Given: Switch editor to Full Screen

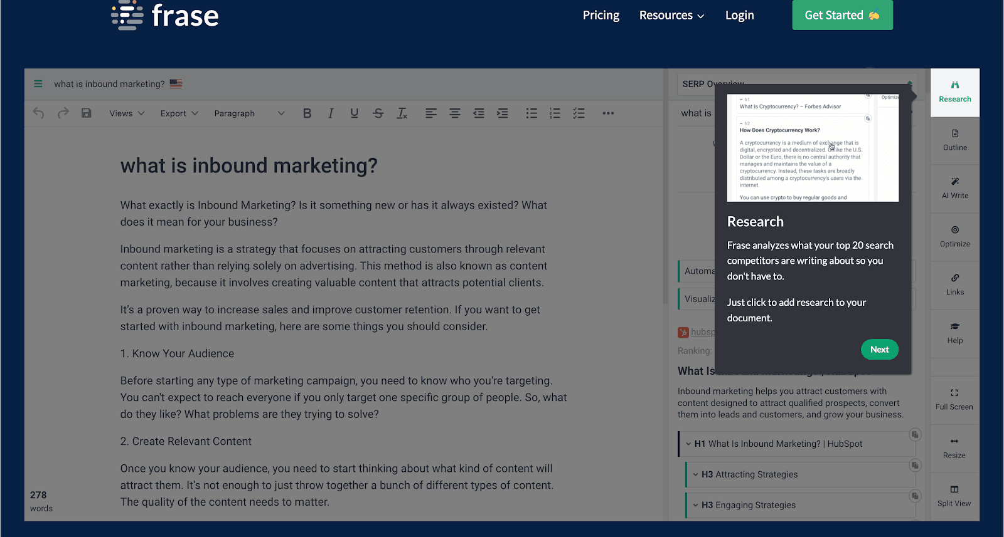Looking at the screenshot, I should (x=954, y=400).
